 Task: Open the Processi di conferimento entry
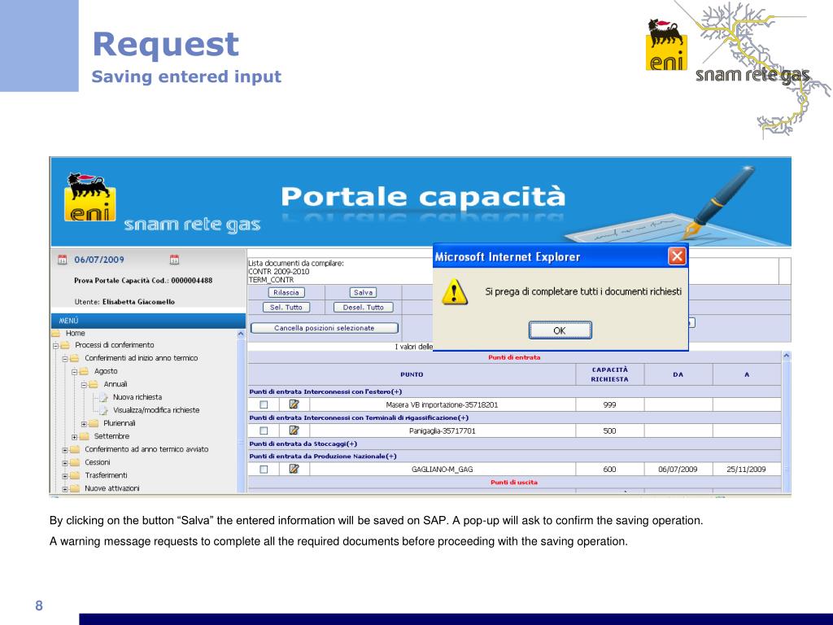[114, 345]
